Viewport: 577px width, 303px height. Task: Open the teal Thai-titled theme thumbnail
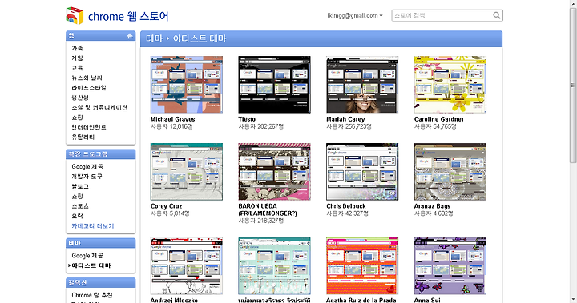(275, 266)
